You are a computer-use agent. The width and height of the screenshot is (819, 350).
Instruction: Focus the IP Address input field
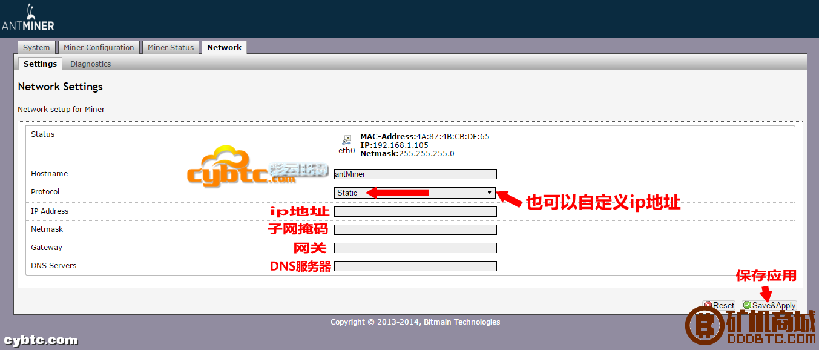tap(415, 211)
